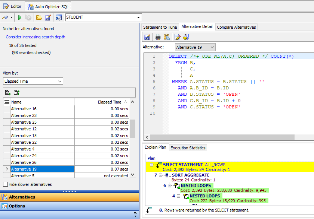The image size is (314, 219).
Task: Click the toolbar icon left of STUDENT
Action: click(58, 18)
